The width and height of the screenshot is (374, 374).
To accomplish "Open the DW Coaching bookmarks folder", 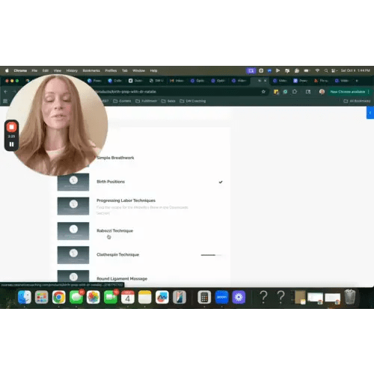I will (x=193, y=101).
